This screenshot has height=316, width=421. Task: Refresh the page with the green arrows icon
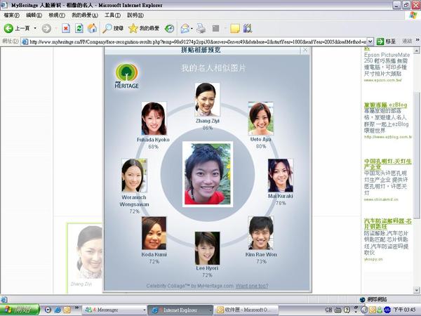point(79,28)
